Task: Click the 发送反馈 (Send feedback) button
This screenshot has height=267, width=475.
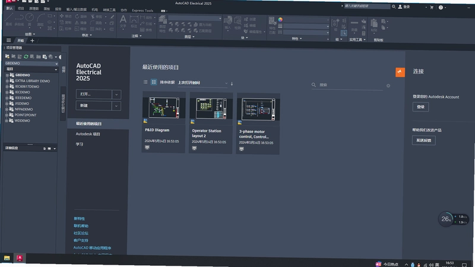Action: [x=423, y=141]
